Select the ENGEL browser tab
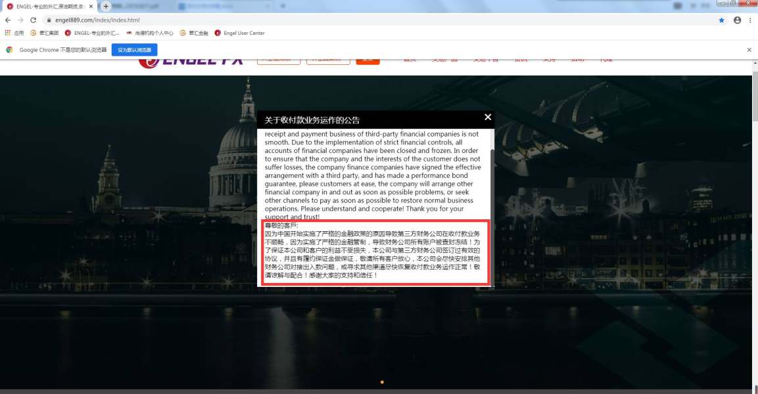The width and height of the screenshot is (758, 394). [49, 7]
